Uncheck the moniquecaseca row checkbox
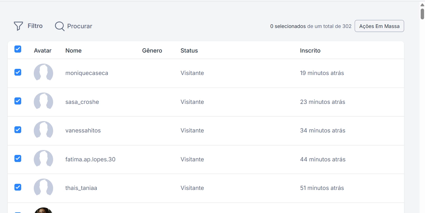The width and height of the screenshot is (425, 213). [x=18, y=72]
